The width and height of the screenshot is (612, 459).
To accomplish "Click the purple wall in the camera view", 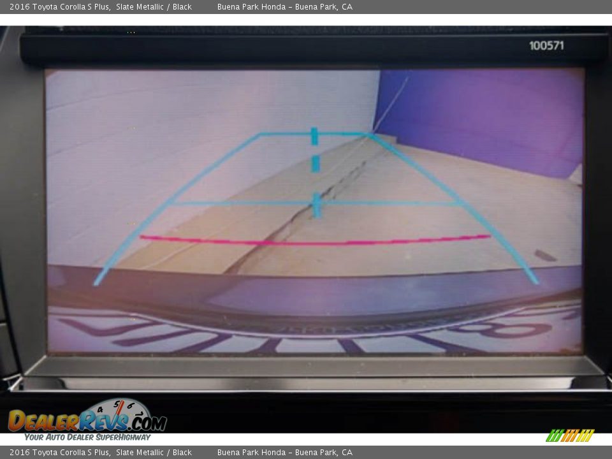I will click(484, 115).
